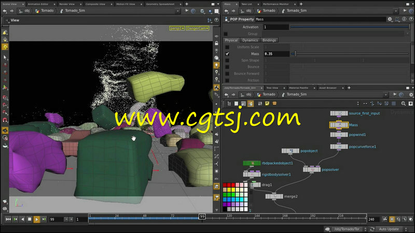Click the Activation input field
Image resolution: width=415 pixels, height=233 pixels.
(x=276, y=27)
